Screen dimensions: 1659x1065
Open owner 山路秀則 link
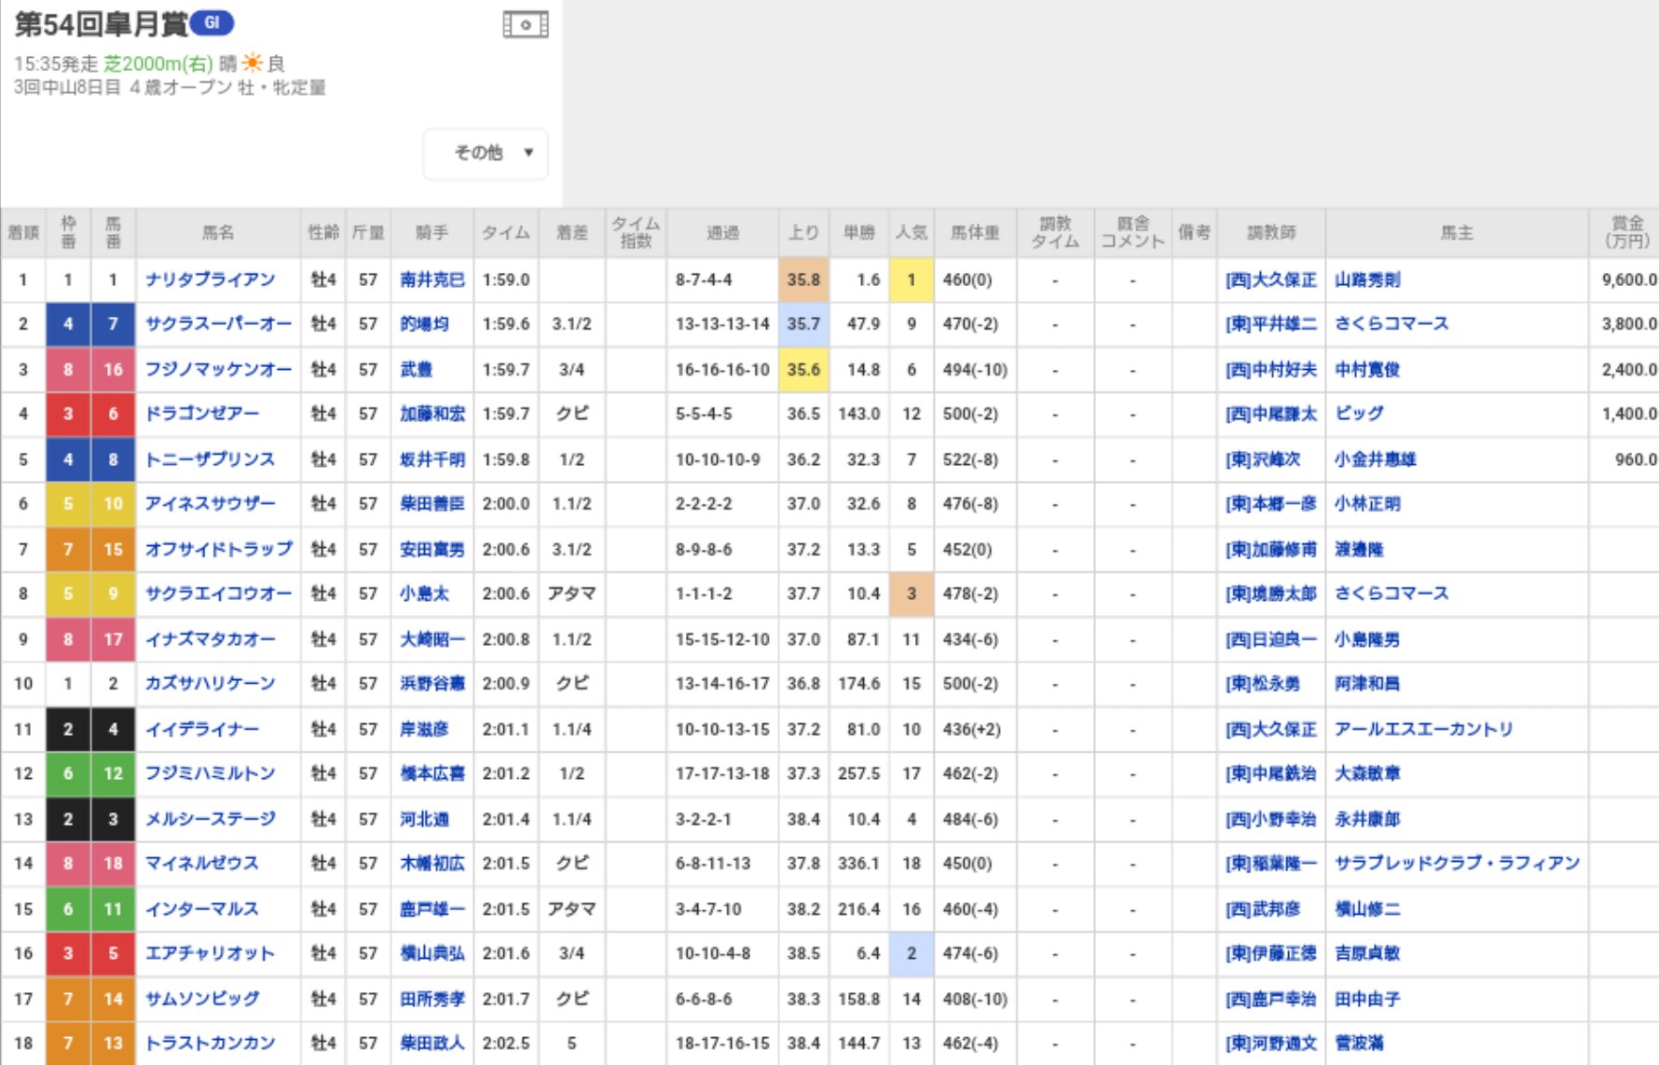point(1366,280)
